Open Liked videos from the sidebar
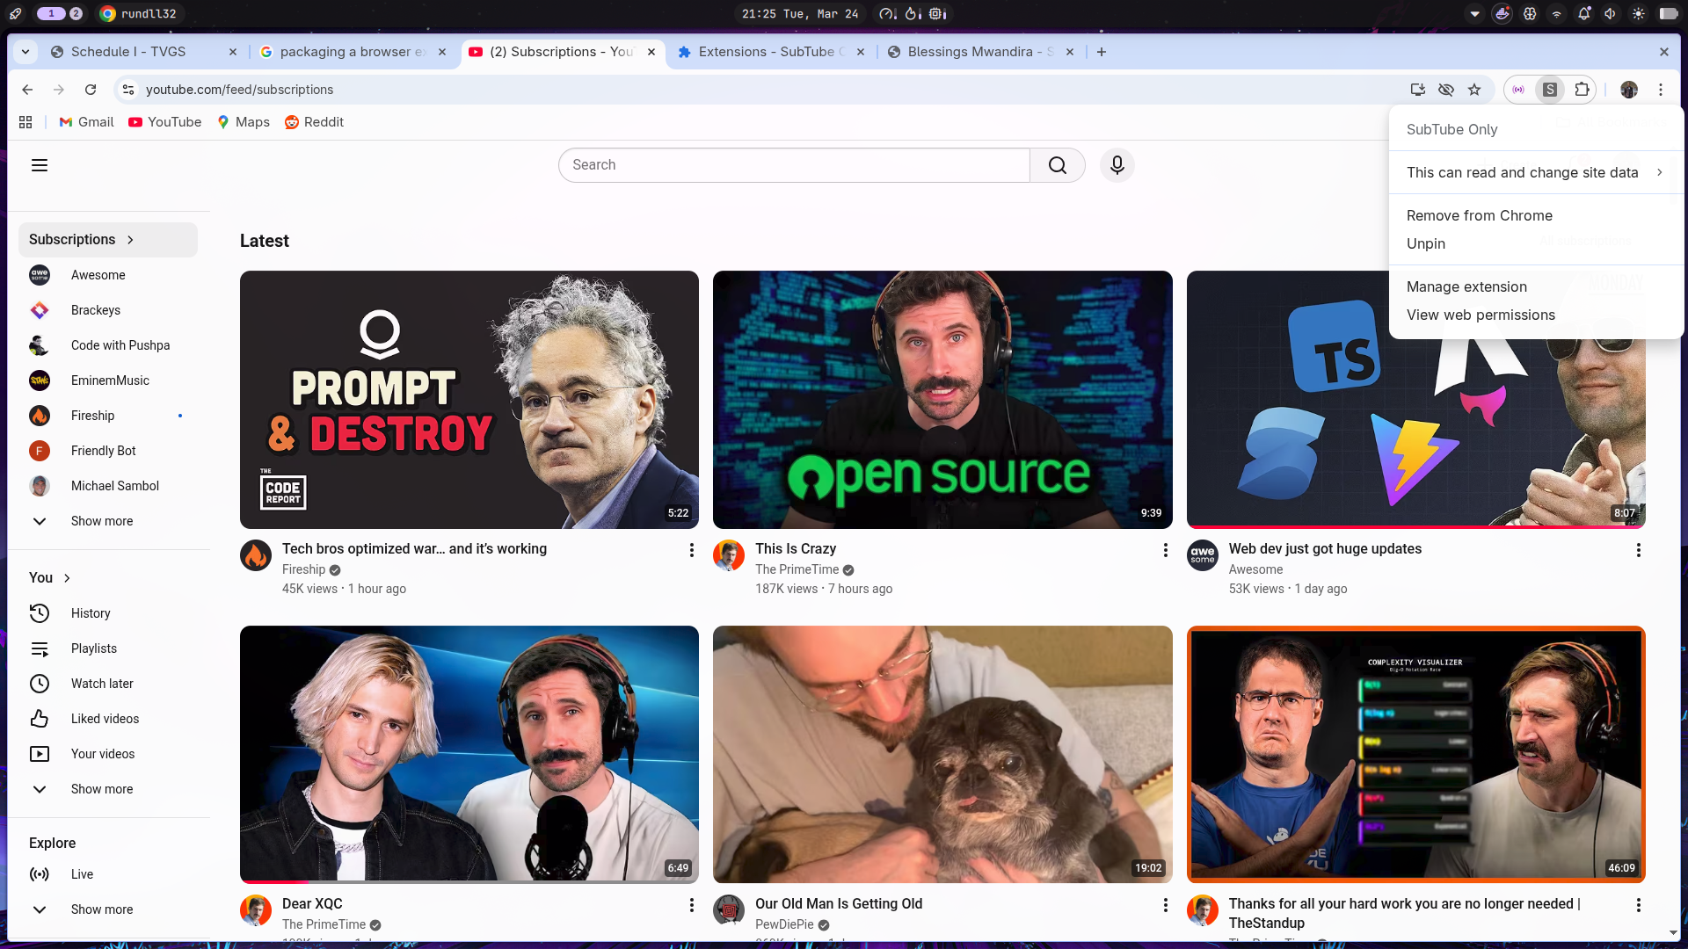This screenshot has width=1688, height=949. pos(105,719)
